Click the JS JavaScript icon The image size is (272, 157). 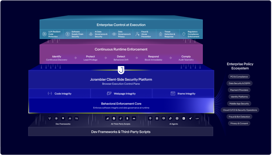(x=70, y=118)
